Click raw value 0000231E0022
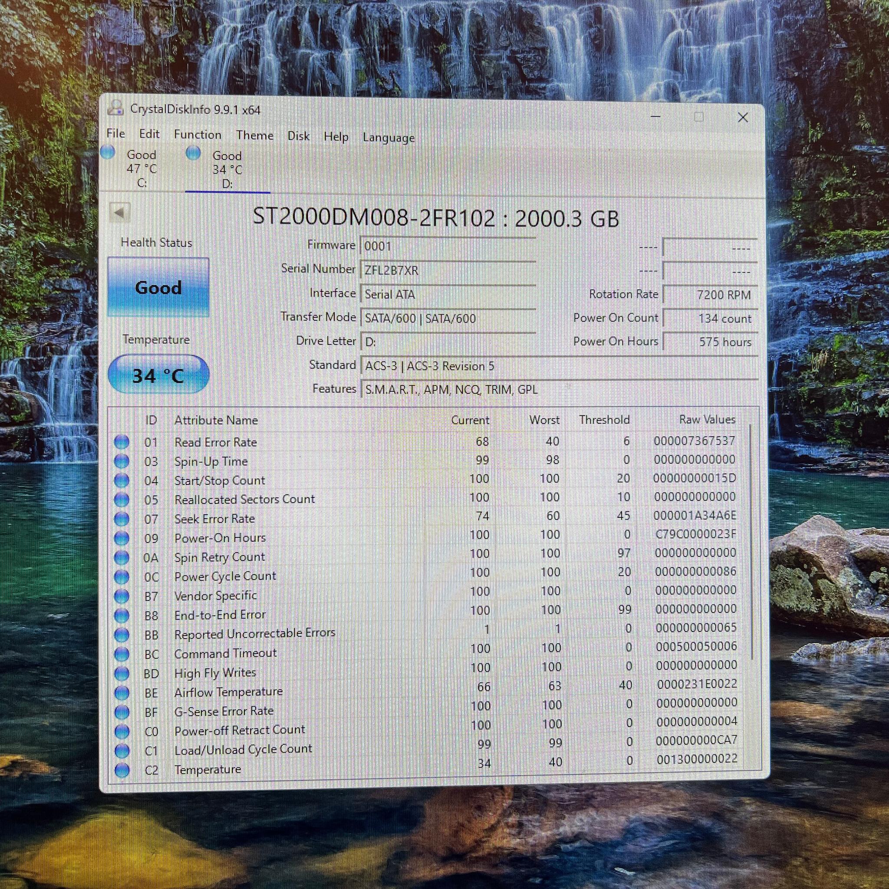Image resolution: width=889 pixels, height=889 pixels. pos(697,684)
